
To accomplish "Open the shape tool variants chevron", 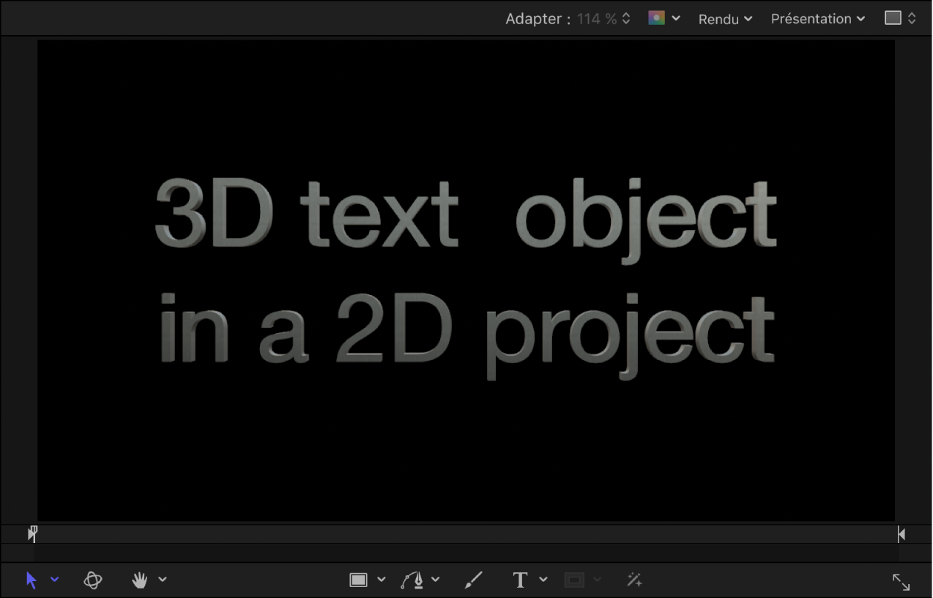I will (382, 578).
